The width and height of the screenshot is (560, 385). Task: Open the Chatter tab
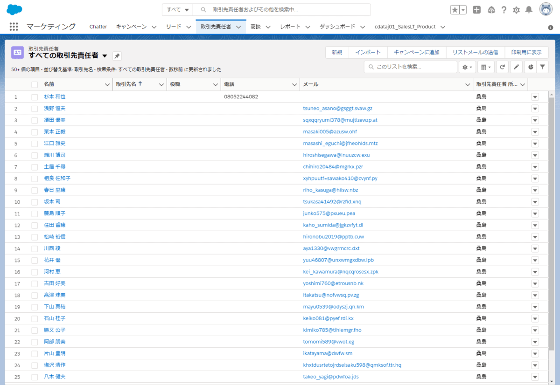[98, 27]
